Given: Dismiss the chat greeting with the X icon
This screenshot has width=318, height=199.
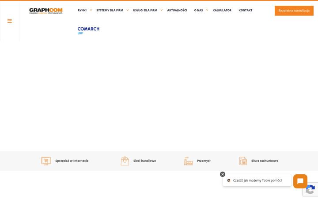Looking at the screenshot, I should tap(223, 174).
